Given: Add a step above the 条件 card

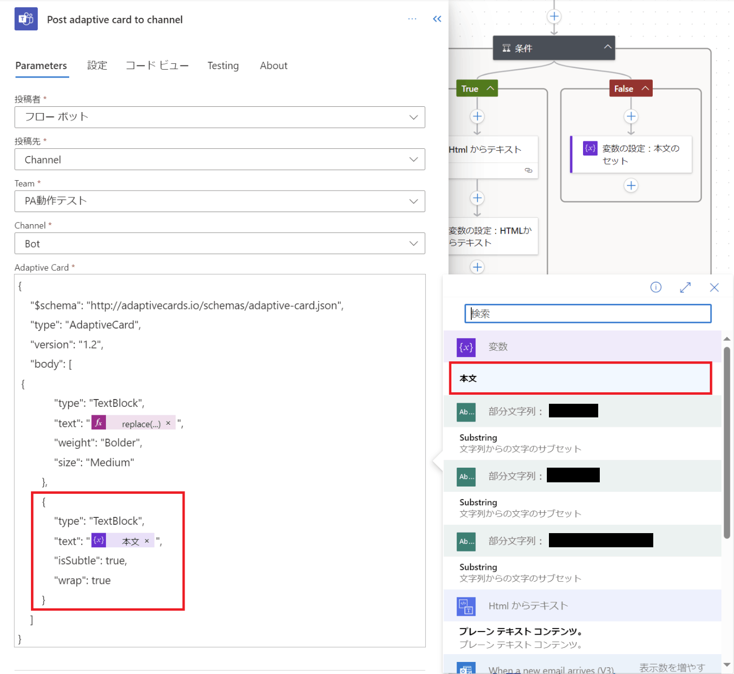Looking at the screenshot, I should pos(554,16).
